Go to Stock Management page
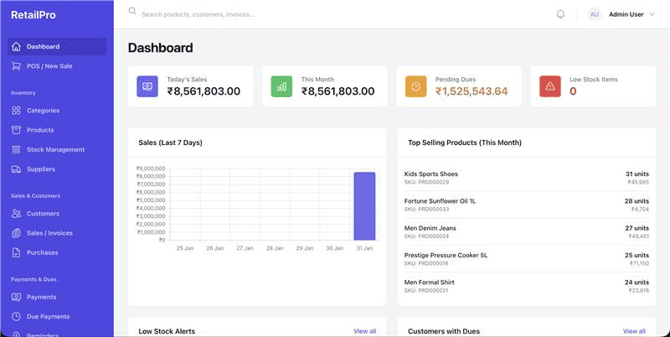This screenshot has height=337, width=670. pyautogui.click(x=55, y=150)
